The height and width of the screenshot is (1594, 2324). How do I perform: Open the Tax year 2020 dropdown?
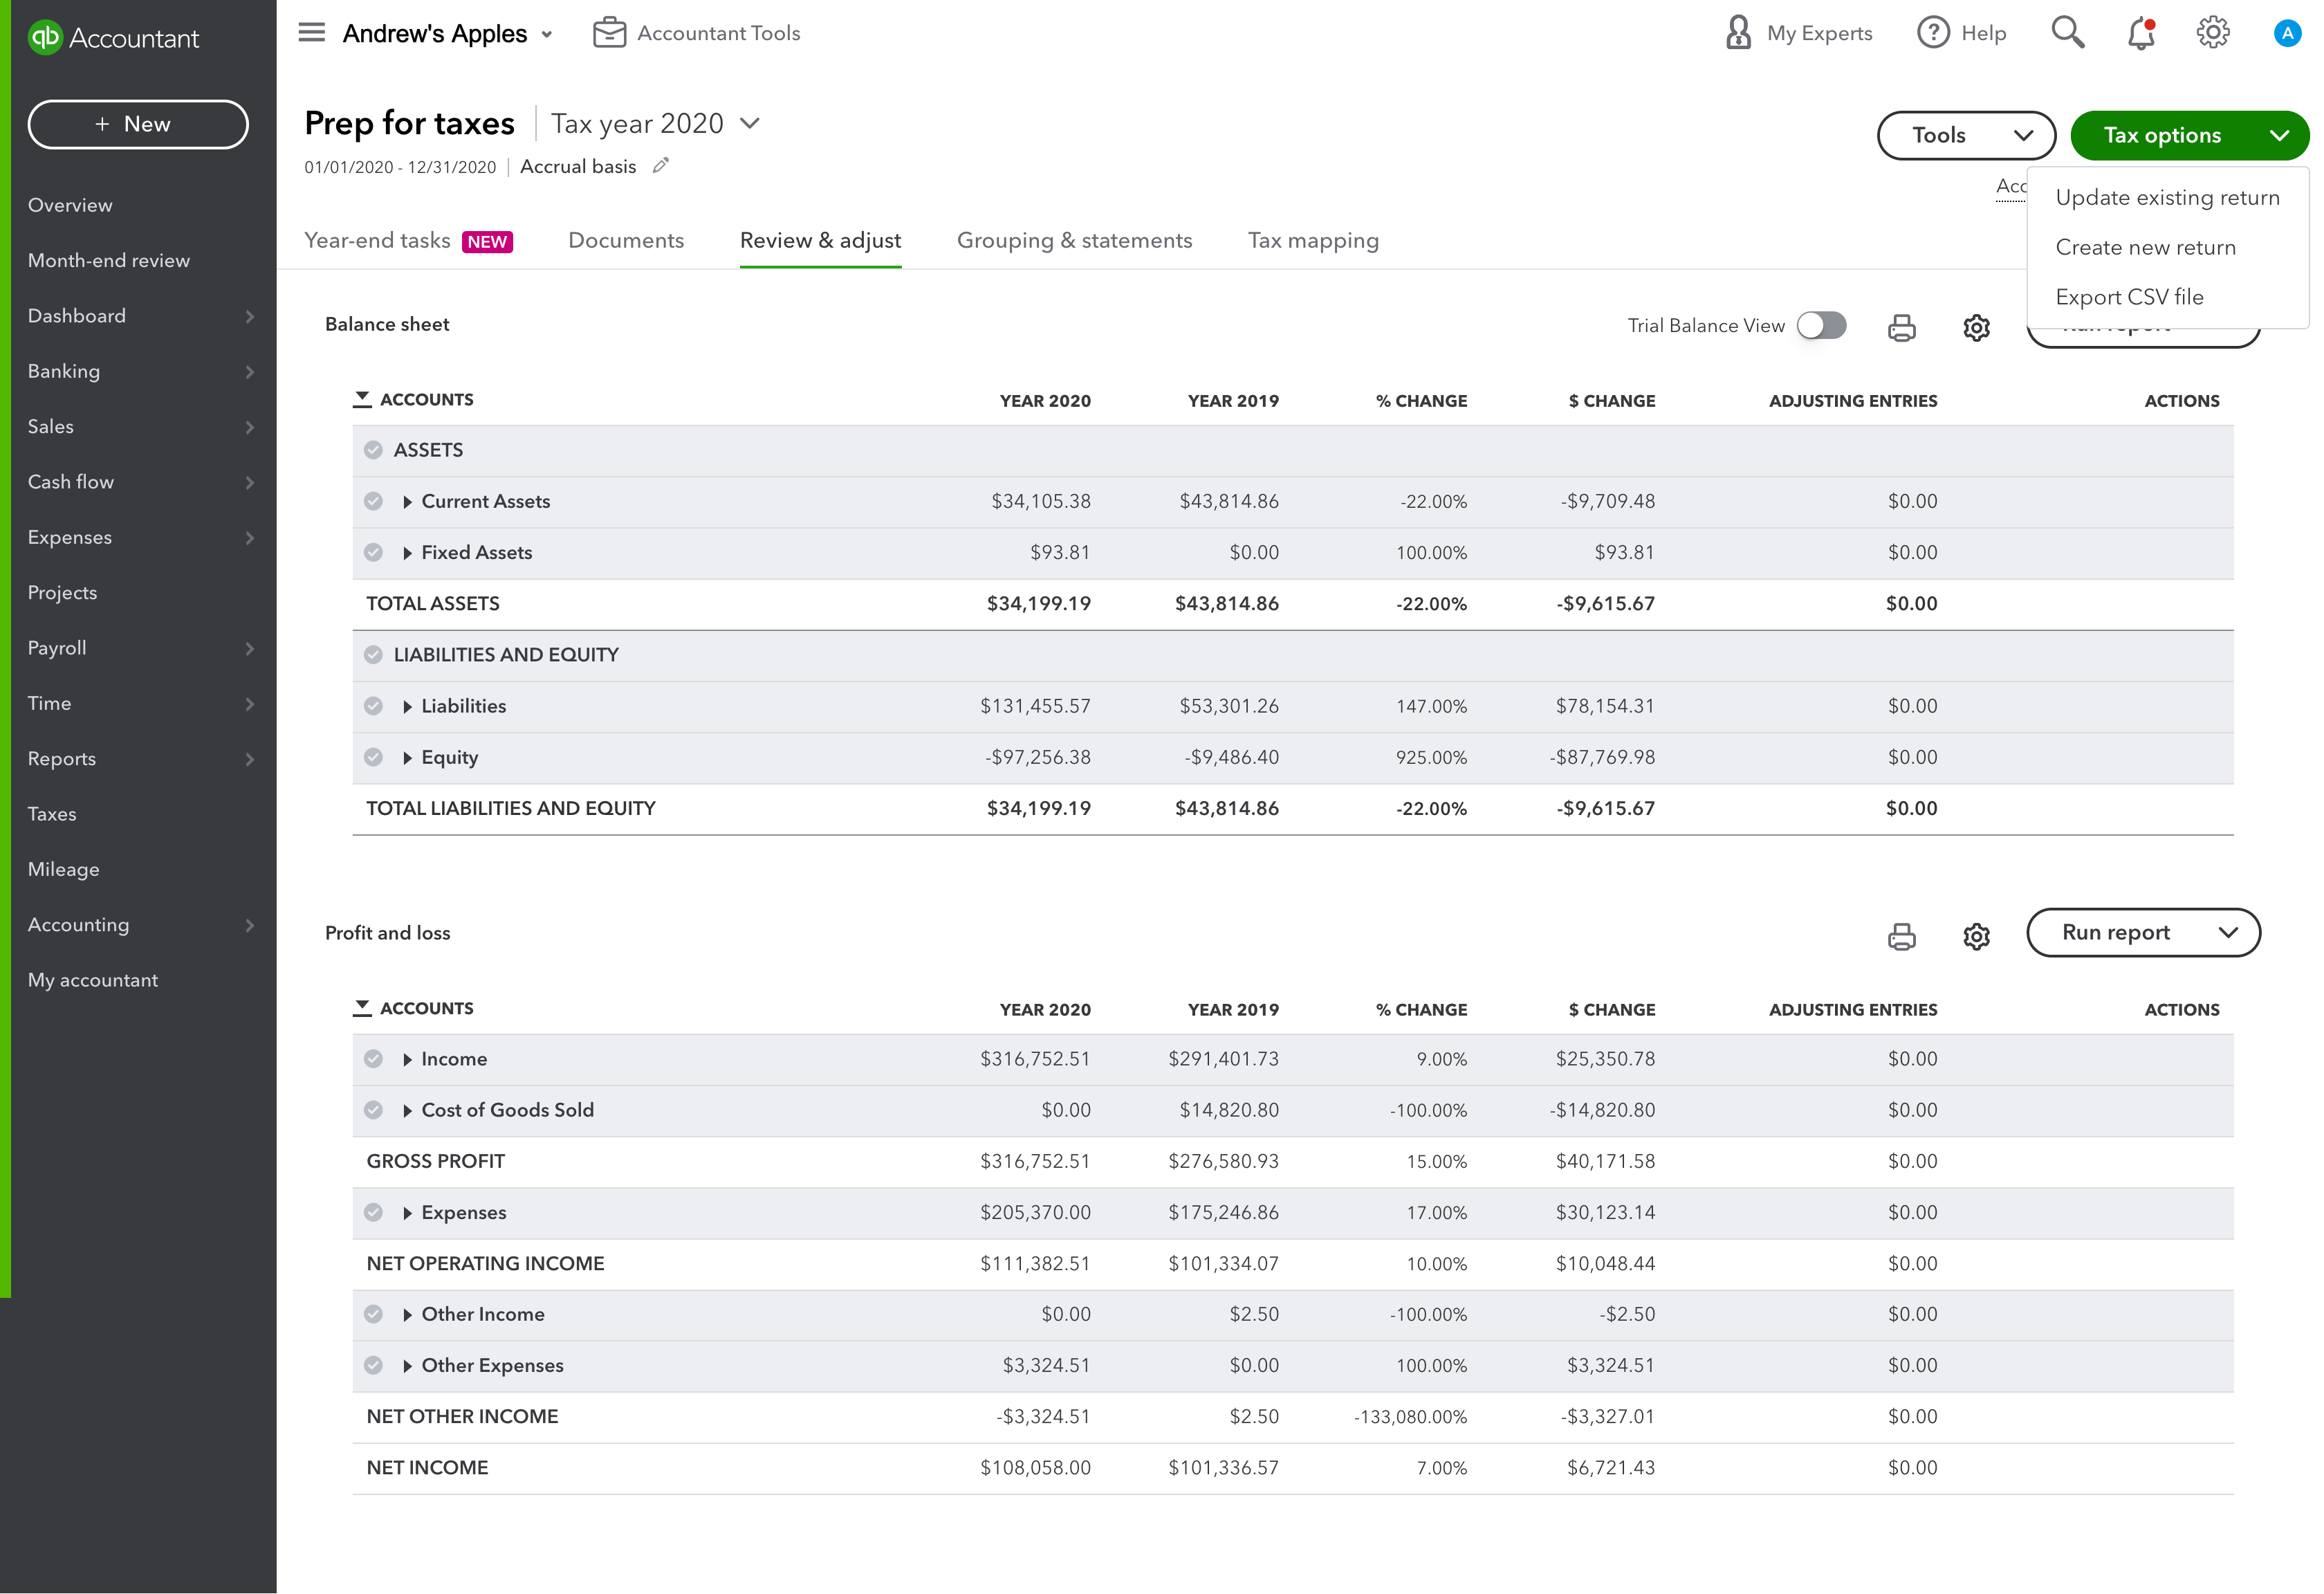tap(655, 123)
